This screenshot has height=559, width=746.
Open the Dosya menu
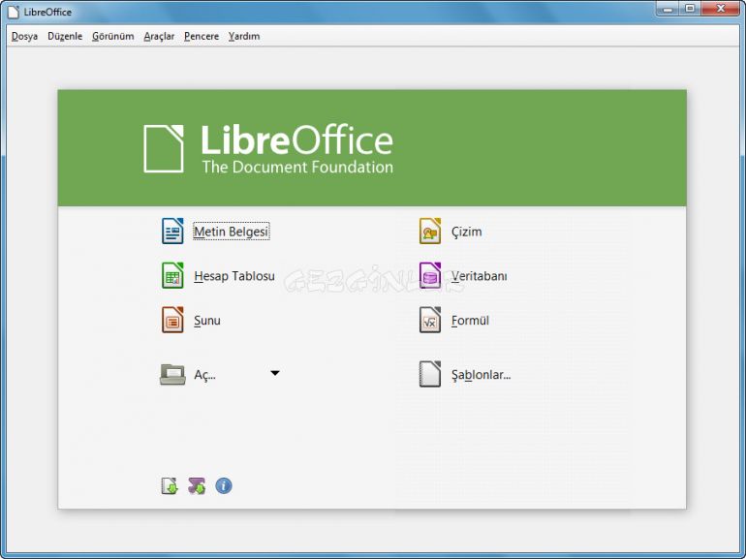click(24, 36)
